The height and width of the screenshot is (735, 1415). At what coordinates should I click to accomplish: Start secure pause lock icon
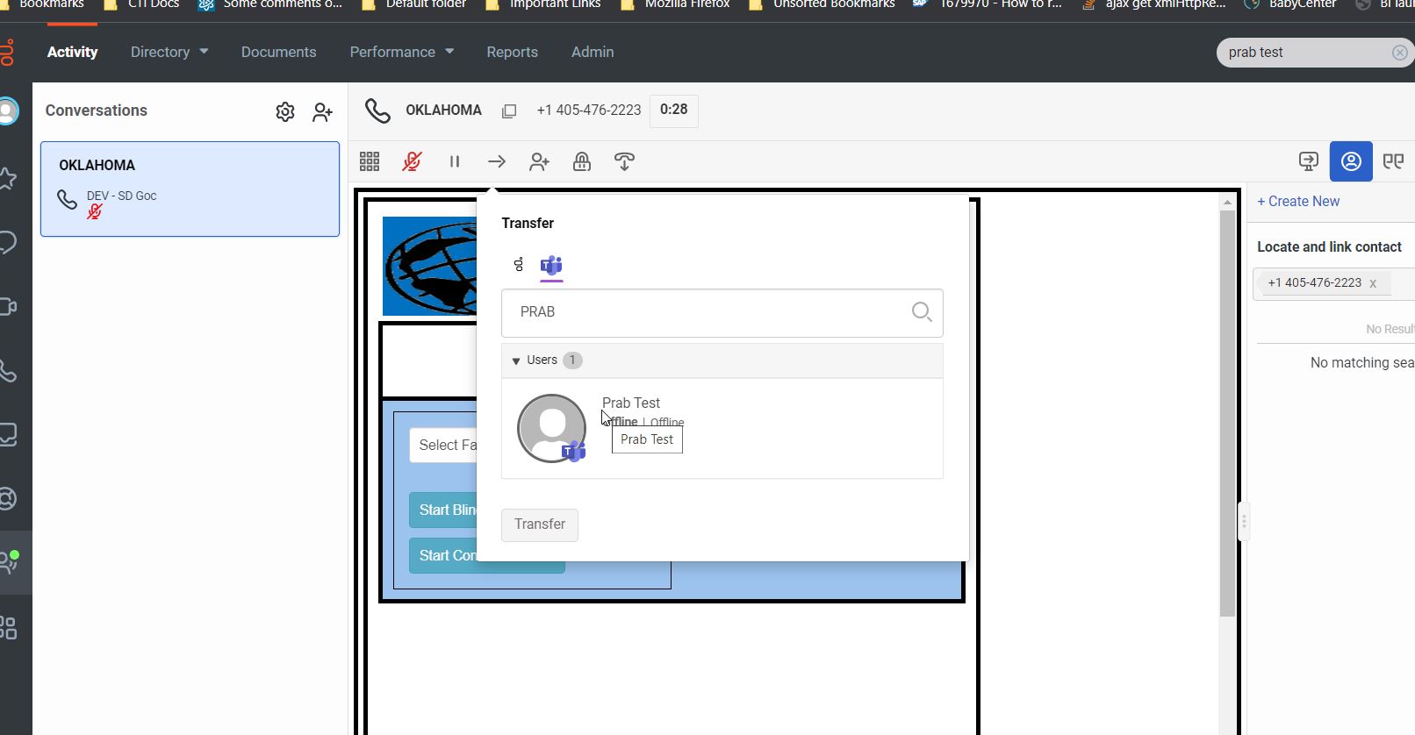(581, 161)
